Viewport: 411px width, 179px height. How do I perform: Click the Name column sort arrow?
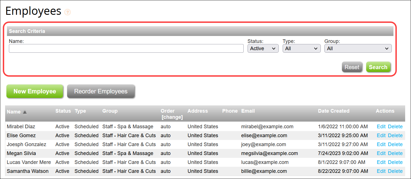pos(25,112)
